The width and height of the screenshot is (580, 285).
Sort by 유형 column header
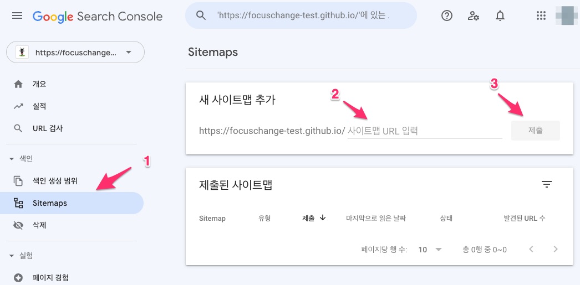tap(264, 218)
